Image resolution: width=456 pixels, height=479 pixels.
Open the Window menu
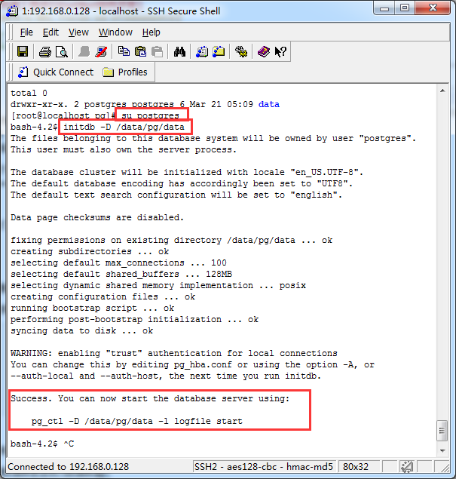[x=115, y=32]
